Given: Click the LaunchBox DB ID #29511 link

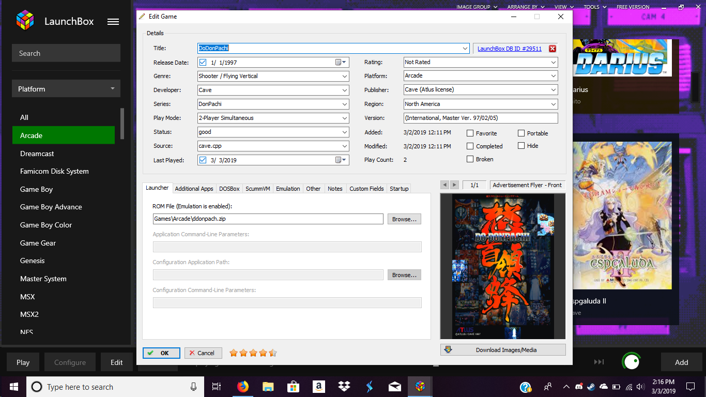Looking at the screenshot, I should [x=510, y=49].
